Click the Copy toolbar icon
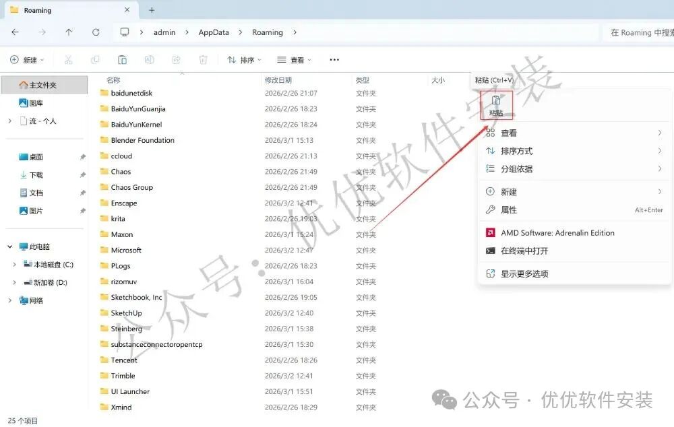674x427 pixels. pos(96,60)
